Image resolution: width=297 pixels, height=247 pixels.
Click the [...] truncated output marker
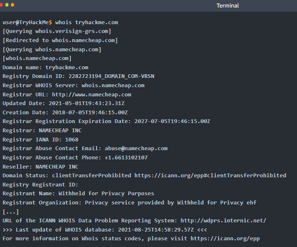pos(11,212)
